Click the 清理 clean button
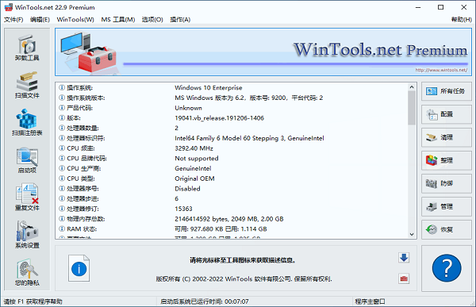 (x=446, y=137)
